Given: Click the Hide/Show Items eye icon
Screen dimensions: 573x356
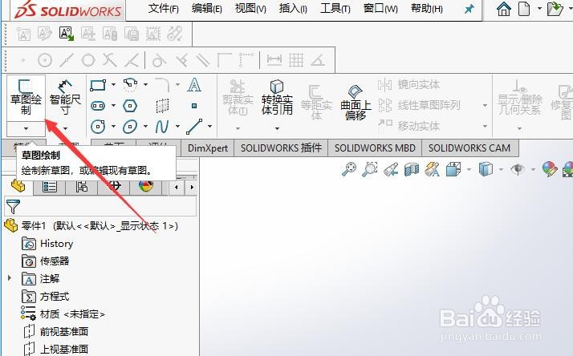Looking at the screenshot, I should point(518,169).
